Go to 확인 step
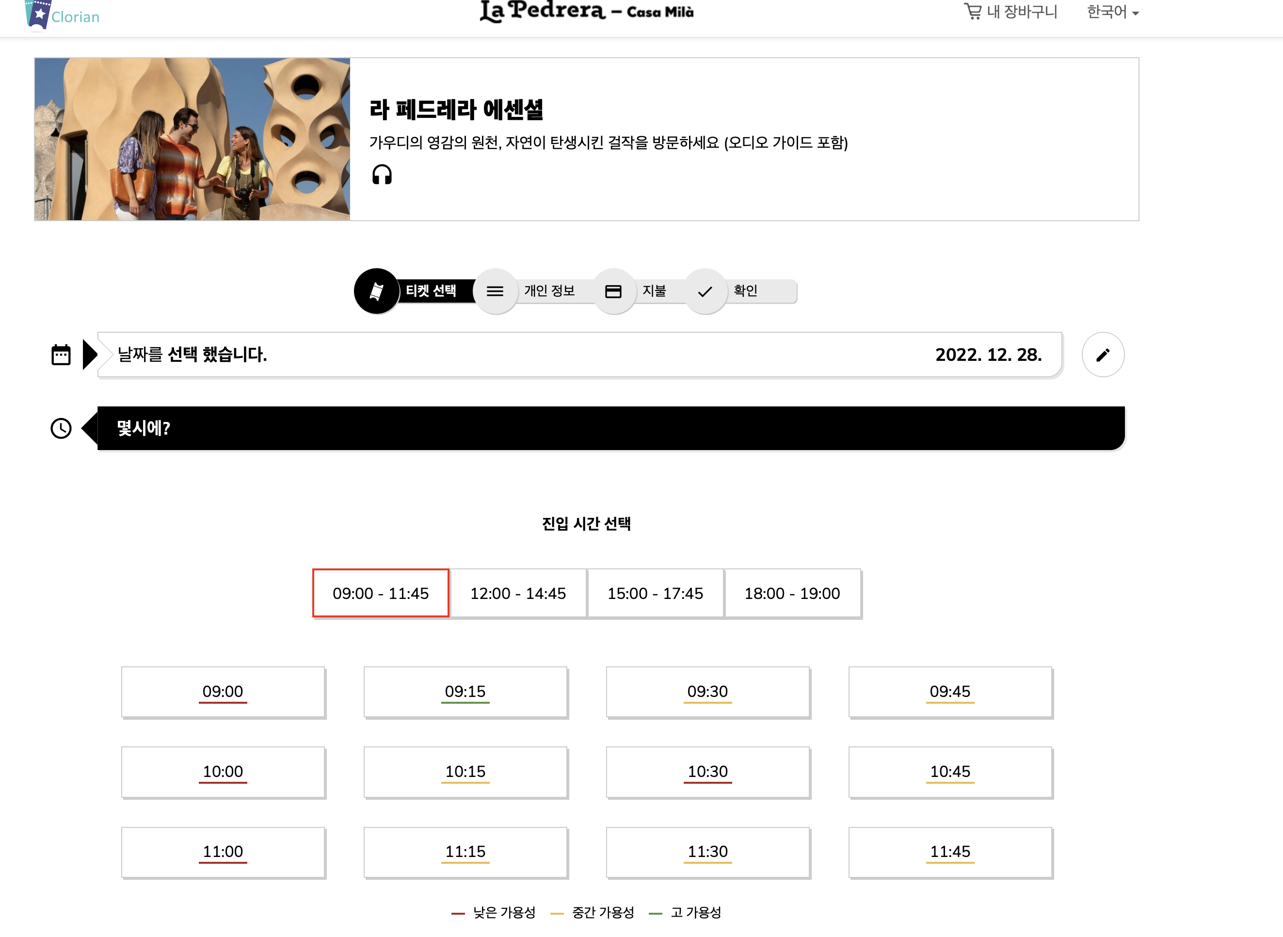 [746, 291]
